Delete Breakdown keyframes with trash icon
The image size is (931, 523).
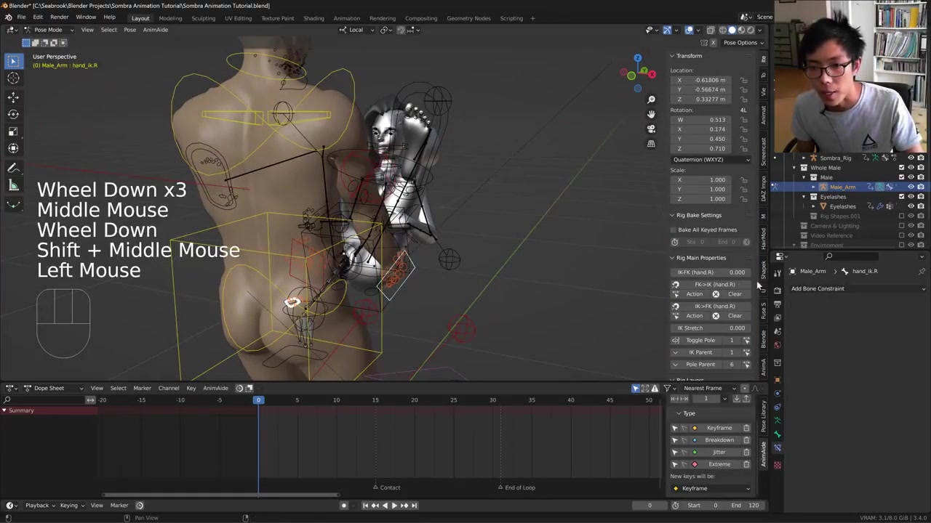[x=746, y=440]
